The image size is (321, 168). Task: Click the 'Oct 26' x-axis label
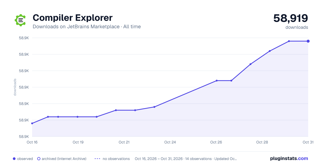pyautogui.click(x=216, y=142)
